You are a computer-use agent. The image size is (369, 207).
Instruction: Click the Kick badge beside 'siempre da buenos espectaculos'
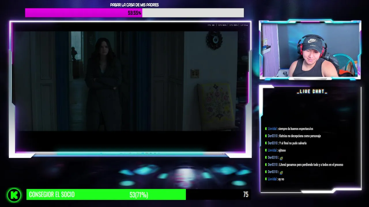point(266,129)
